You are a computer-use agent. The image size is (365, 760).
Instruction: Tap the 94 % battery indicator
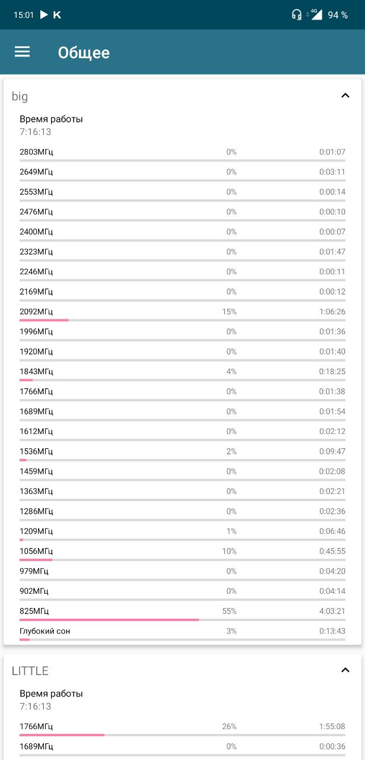pyautogui.click(x=338, y=15)
